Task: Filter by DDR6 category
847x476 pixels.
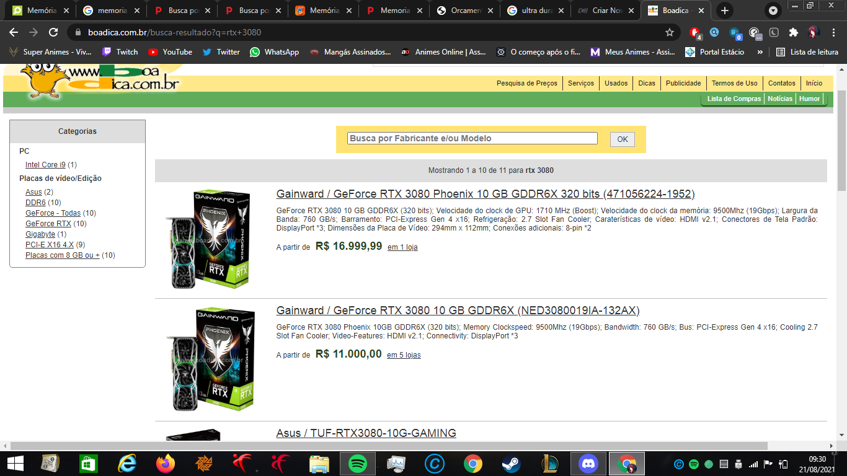Action: [x=35, y=203]
